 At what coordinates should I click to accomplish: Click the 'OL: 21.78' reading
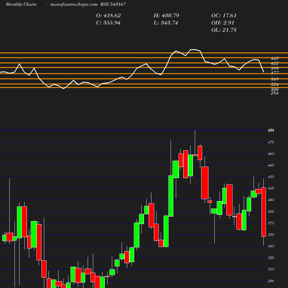(x=224, y=30)
